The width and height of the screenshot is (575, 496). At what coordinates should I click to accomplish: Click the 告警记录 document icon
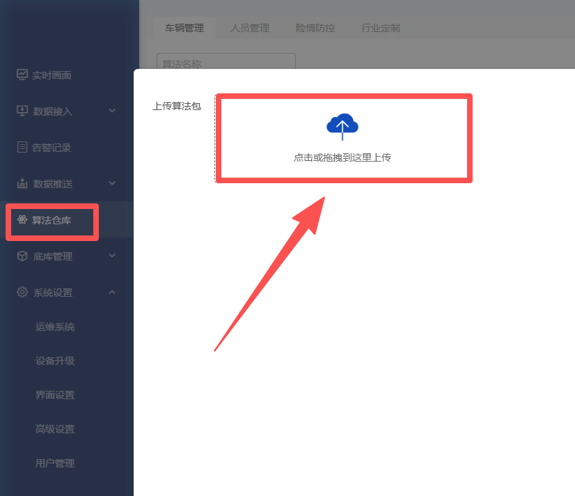click(x=22, y=147)
